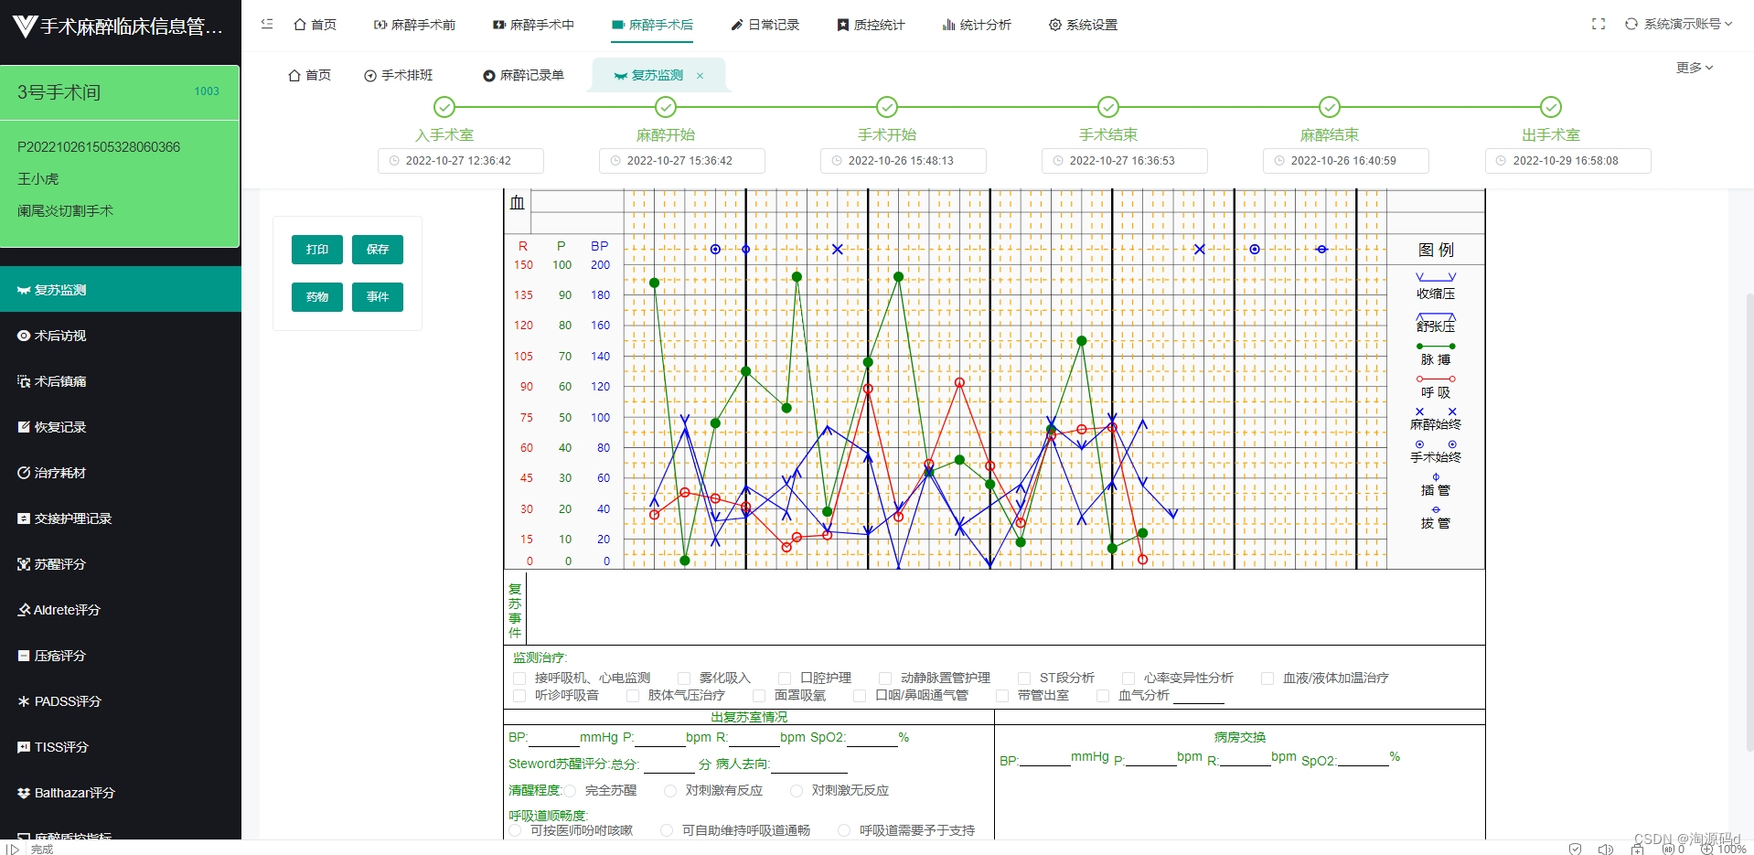The height and width of the screenshot is (855, 1754).
Task: Check the 心率变异性分析 checkbox
Action: [x=1128, y=679]
